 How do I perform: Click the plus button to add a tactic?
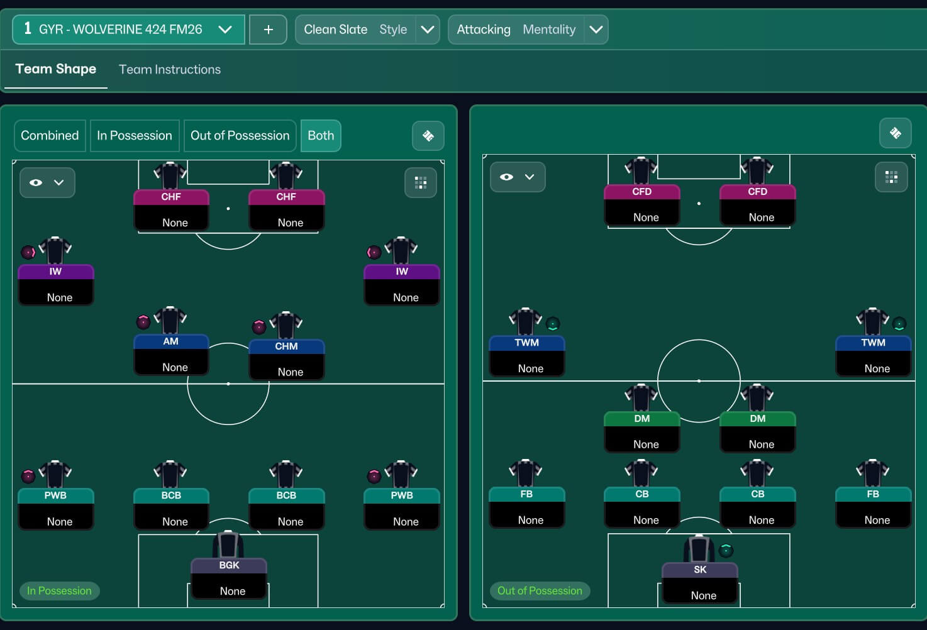268,30
